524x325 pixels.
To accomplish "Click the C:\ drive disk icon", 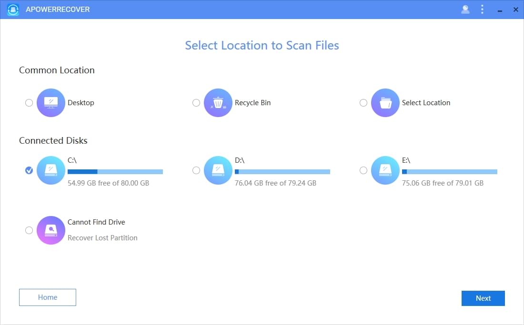I will pyautogui.click(x=51, y=170).
